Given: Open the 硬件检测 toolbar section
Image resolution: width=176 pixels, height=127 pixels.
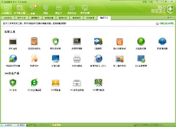Looking at the screenshot, I should 85,10.
